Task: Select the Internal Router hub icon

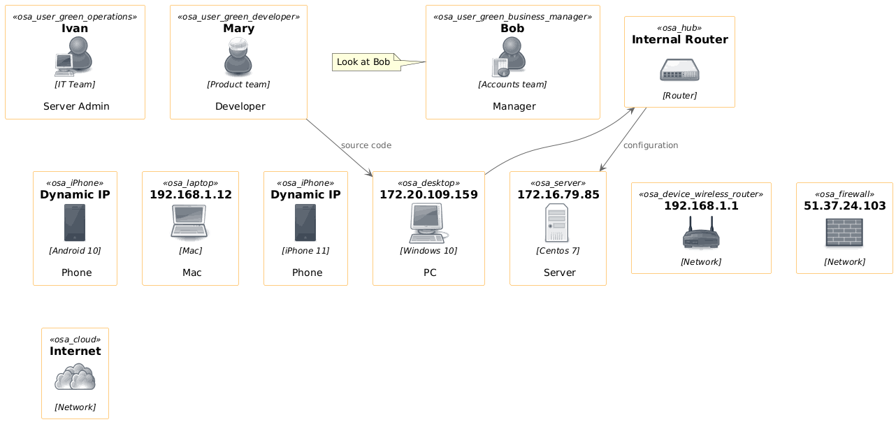Action: (x=679, y=70)
